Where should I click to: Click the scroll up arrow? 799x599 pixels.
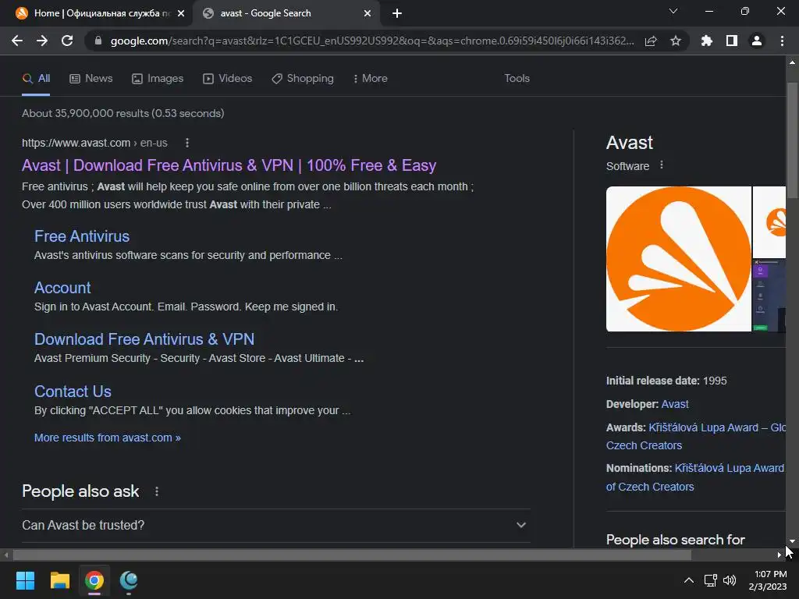[x=792, y=62]
